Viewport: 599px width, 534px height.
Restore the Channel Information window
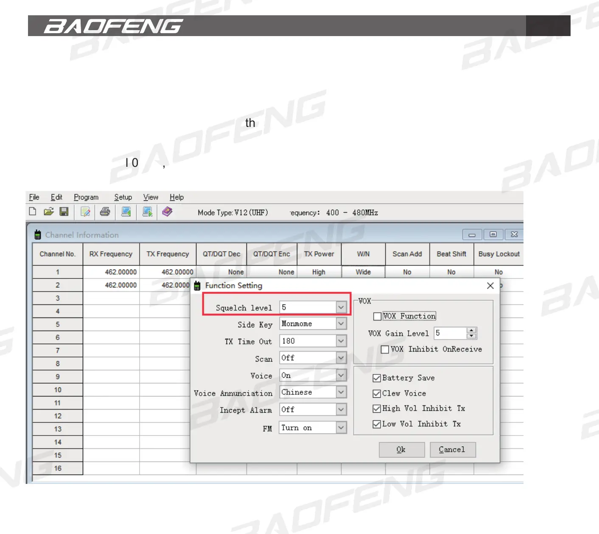[493, 234]
